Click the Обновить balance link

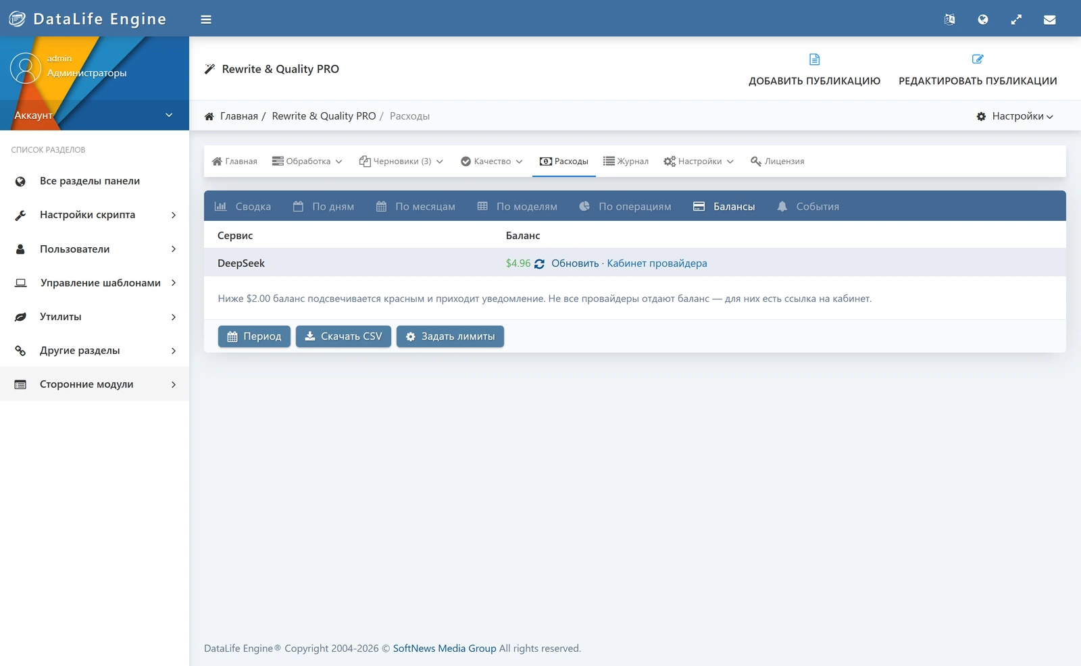point(575,263)
